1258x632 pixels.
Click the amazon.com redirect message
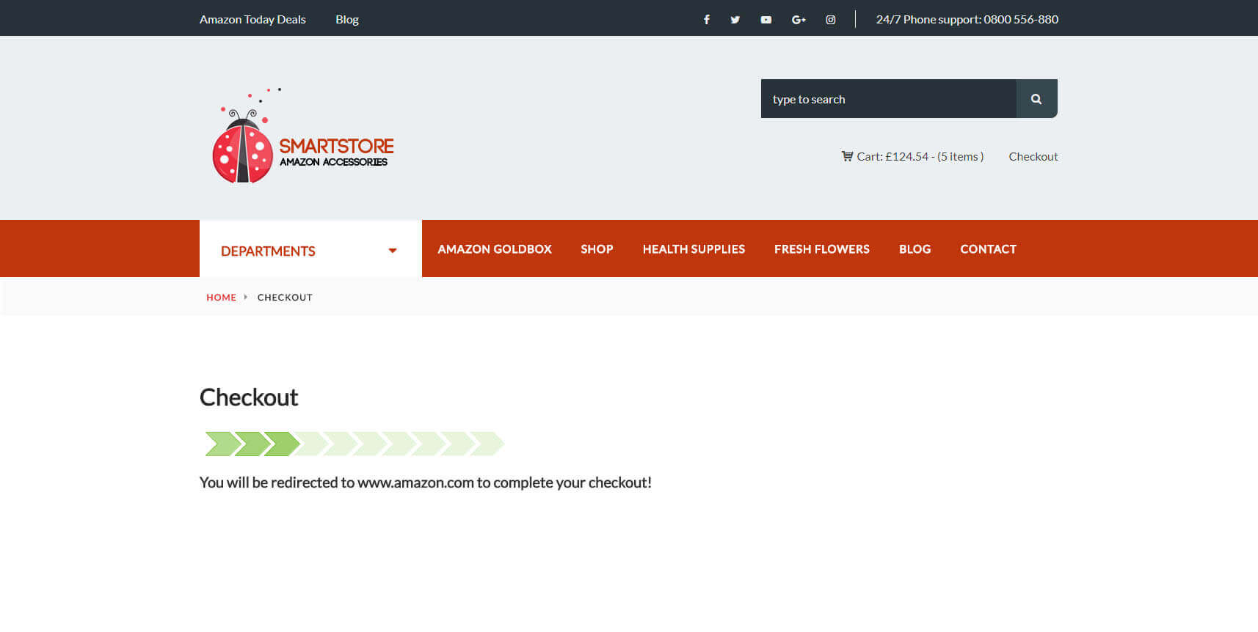(426, 482)
